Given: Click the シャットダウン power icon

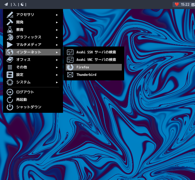Looking at the screenshot, I should [10, 107].
